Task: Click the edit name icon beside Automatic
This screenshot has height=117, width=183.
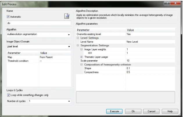Action: pyautogui.click(x=67, y=16)
